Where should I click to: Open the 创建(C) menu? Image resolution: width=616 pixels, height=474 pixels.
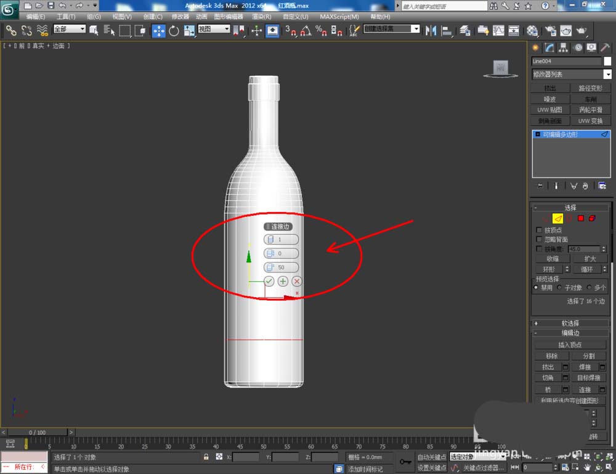click(153, 17)
